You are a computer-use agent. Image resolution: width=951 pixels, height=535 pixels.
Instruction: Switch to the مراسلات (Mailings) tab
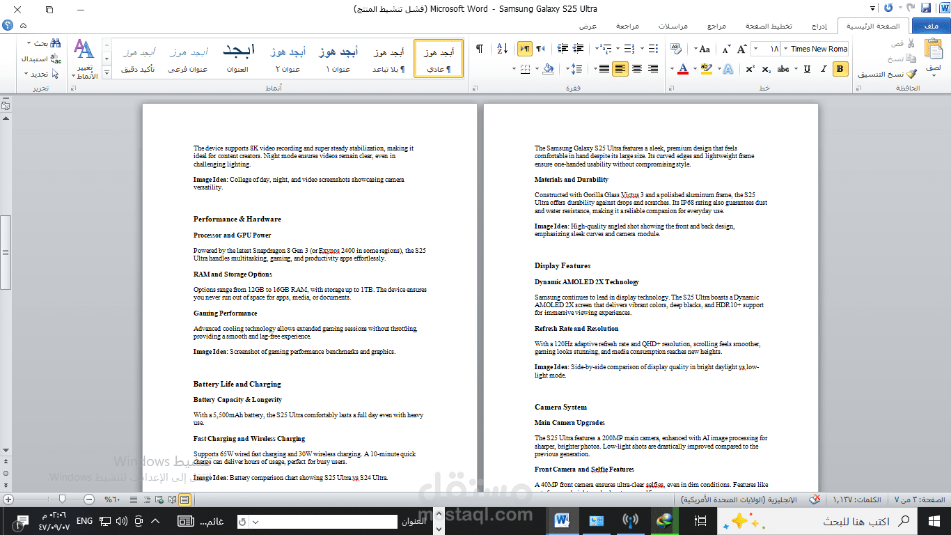[674, 26]
